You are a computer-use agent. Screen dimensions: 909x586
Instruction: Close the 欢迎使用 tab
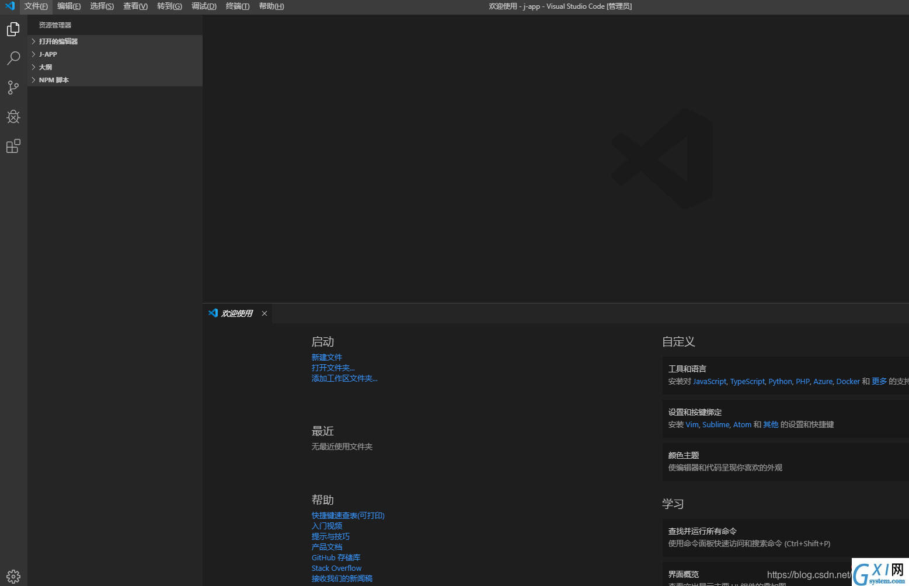click(264, 313)
